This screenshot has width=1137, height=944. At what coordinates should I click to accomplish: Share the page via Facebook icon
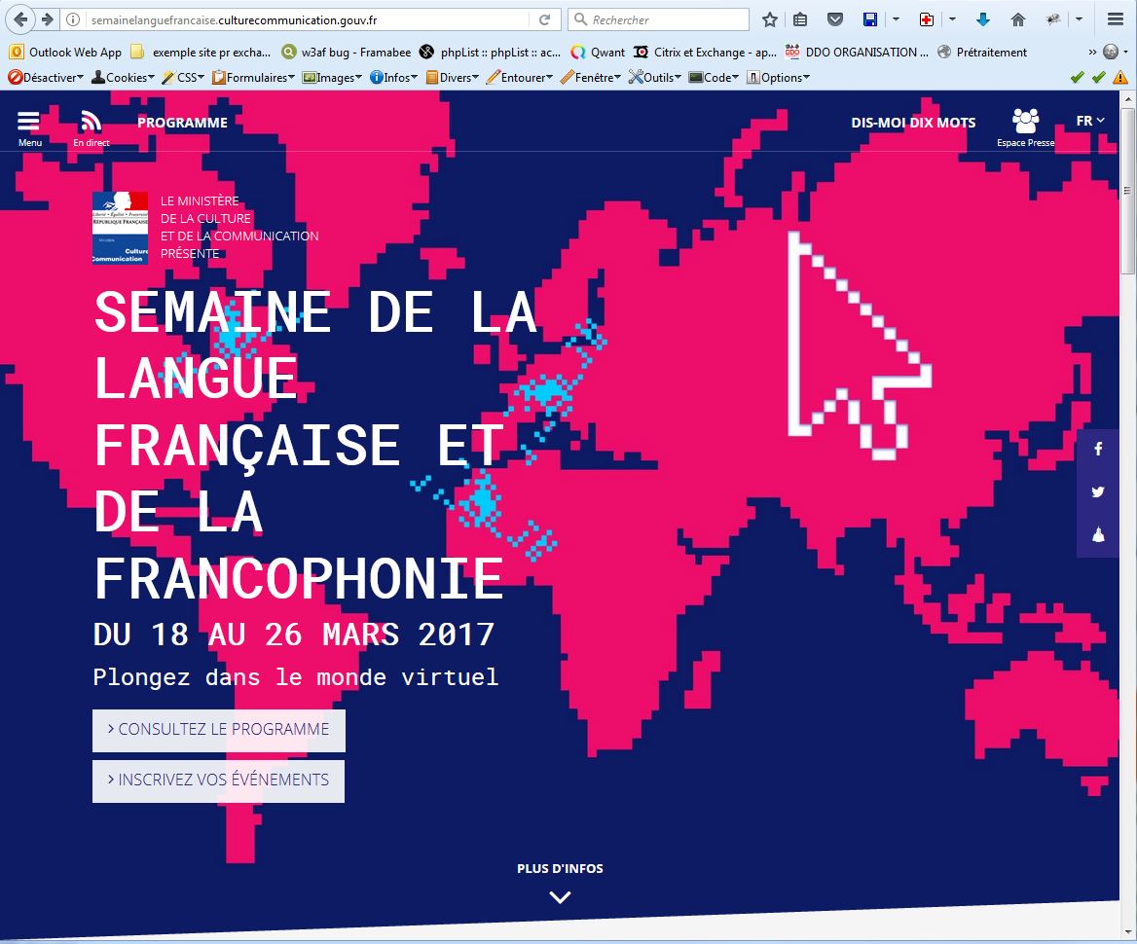(1098, 449)
